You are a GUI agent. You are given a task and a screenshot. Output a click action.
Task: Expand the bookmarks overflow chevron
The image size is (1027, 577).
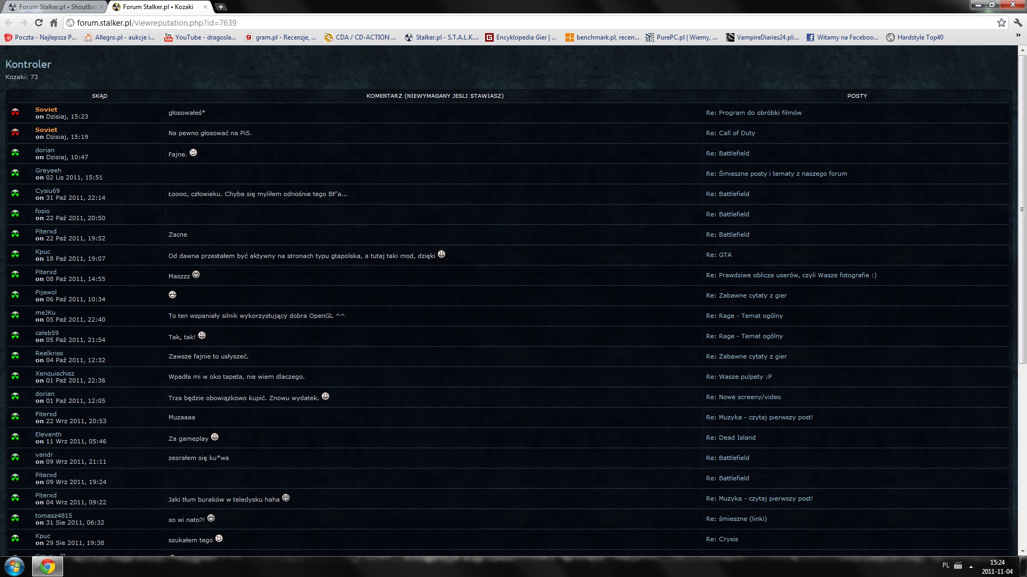point(1018,35)
